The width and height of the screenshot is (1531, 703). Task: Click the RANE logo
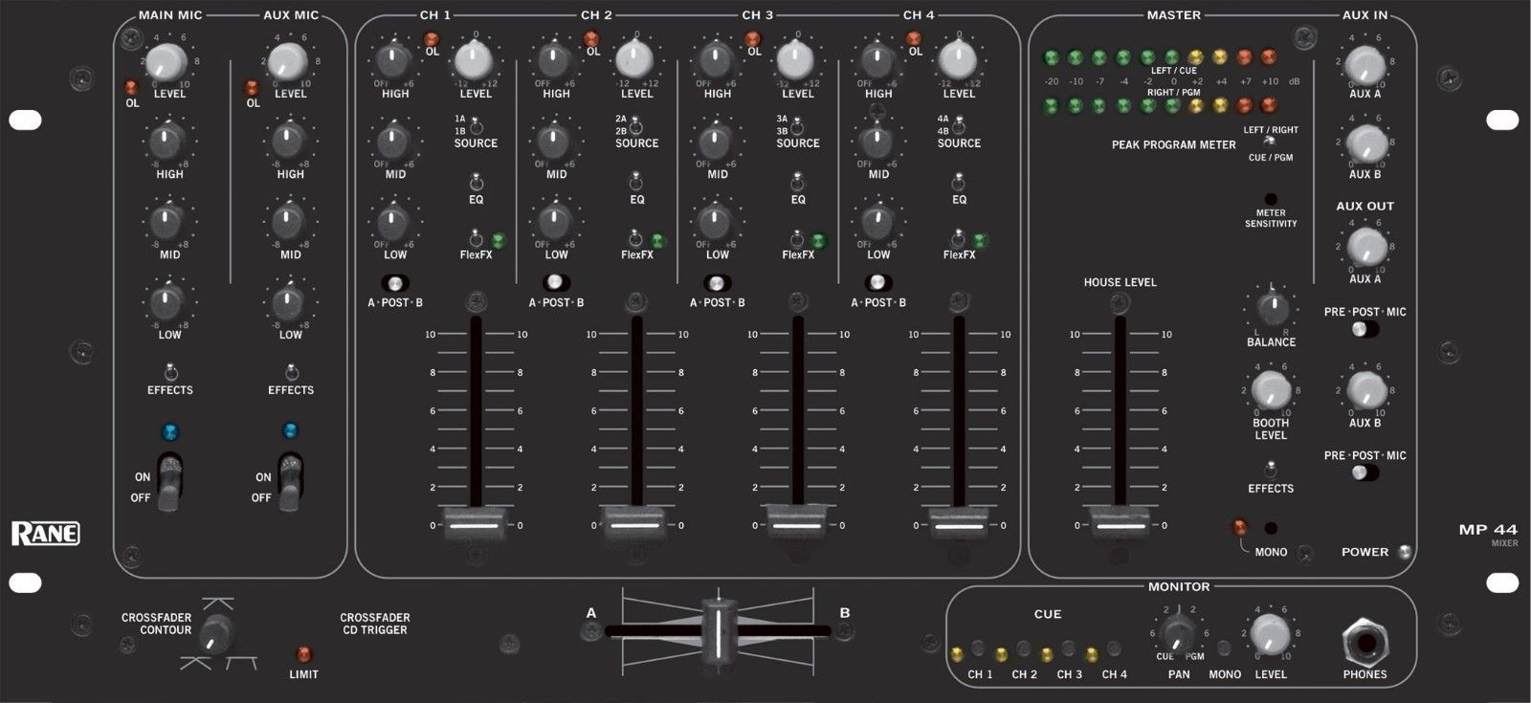pos(45,534)
